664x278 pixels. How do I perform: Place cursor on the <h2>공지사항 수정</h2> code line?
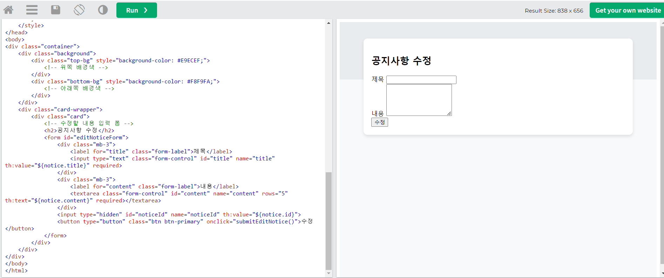click(x=79, y=131)
